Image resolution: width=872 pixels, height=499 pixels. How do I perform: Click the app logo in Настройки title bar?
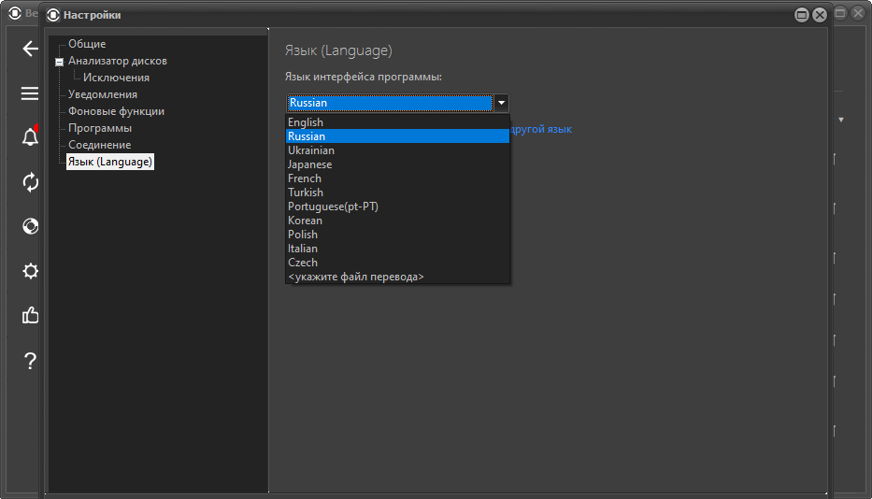tap(53, 15)
